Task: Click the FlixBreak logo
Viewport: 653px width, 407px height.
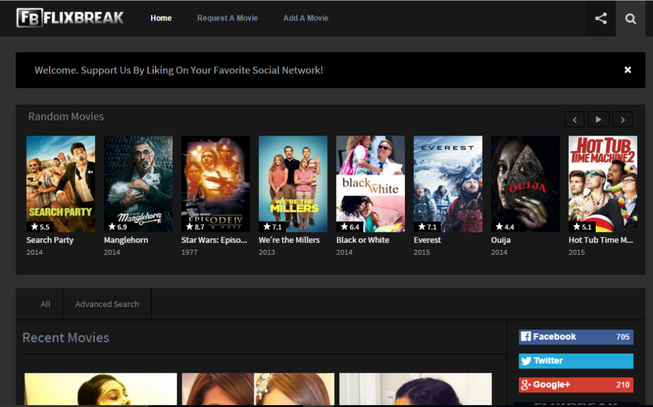Action: coord(70,18)
